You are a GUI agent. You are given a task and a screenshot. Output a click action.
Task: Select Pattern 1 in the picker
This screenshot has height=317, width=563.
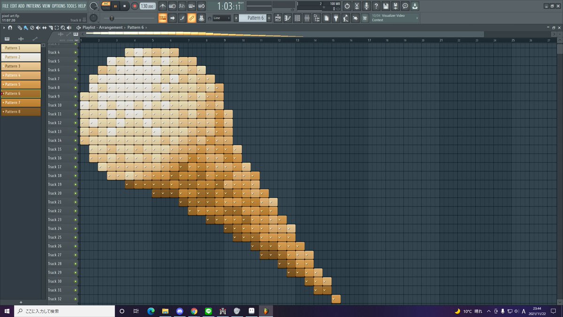coord(21,48)
